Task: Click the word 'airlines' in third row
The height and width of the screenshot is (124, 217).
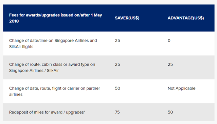Action: click(16, 95)
